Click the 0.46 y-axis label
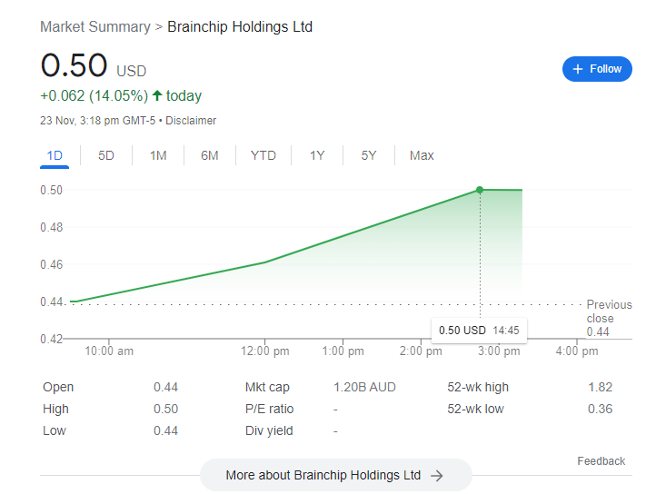The image size is (656, 494). point(52,264)
